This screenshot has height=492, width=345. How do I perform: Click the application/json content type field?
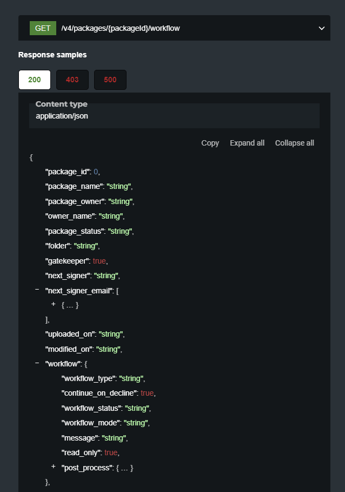pyautogui.click(x=62, y=116)
